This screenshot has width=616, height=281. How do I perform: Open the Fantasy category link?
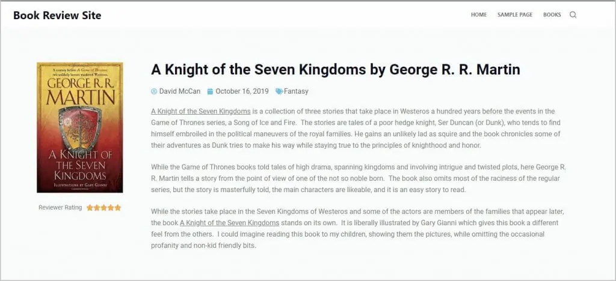[296, 91]
